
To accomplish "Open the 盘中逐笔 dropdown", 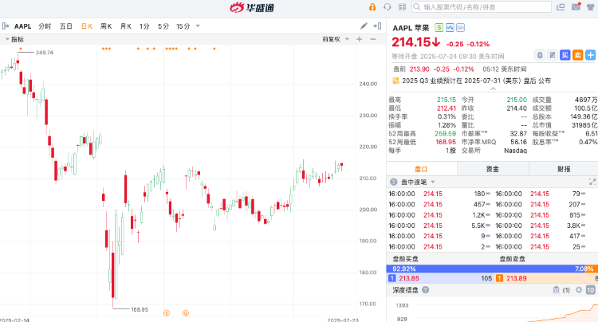I will (418, 183).
